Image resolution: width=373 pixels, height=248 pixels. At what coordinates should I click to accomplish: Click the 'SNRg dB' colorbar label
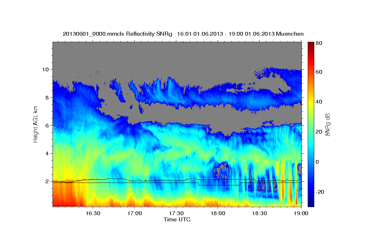pos(327,125)
